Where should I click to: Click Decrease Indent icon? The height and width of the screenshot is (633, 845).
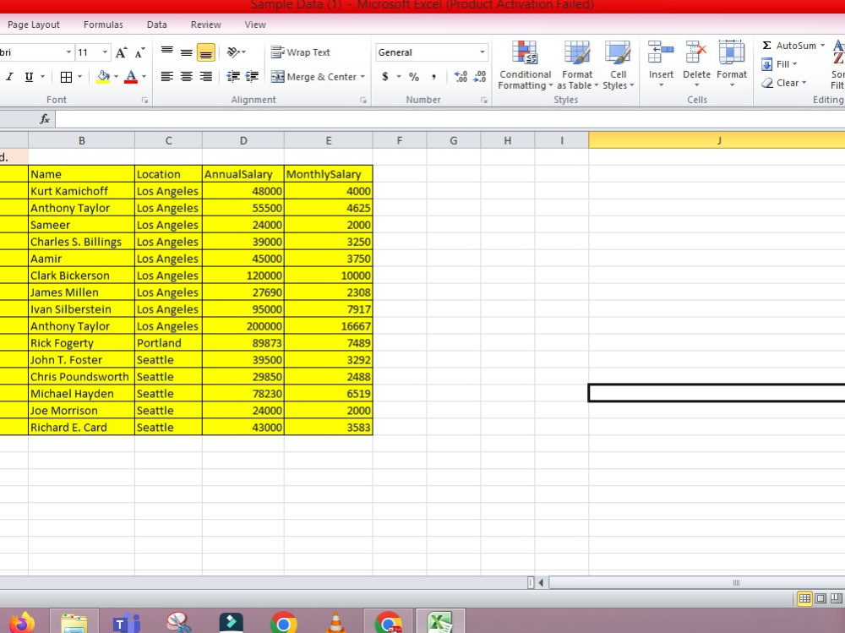233,77
